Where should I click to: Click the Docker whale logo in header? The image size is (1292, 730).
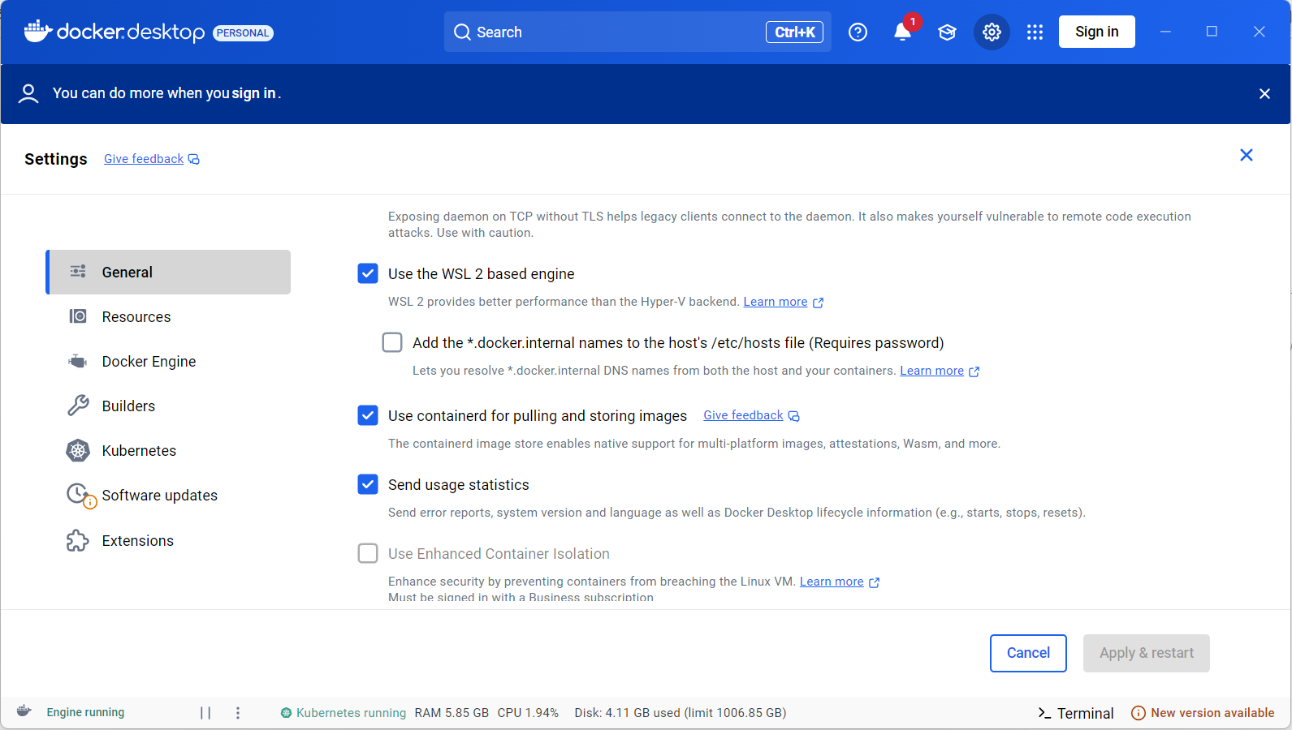[x=38, y=31]
